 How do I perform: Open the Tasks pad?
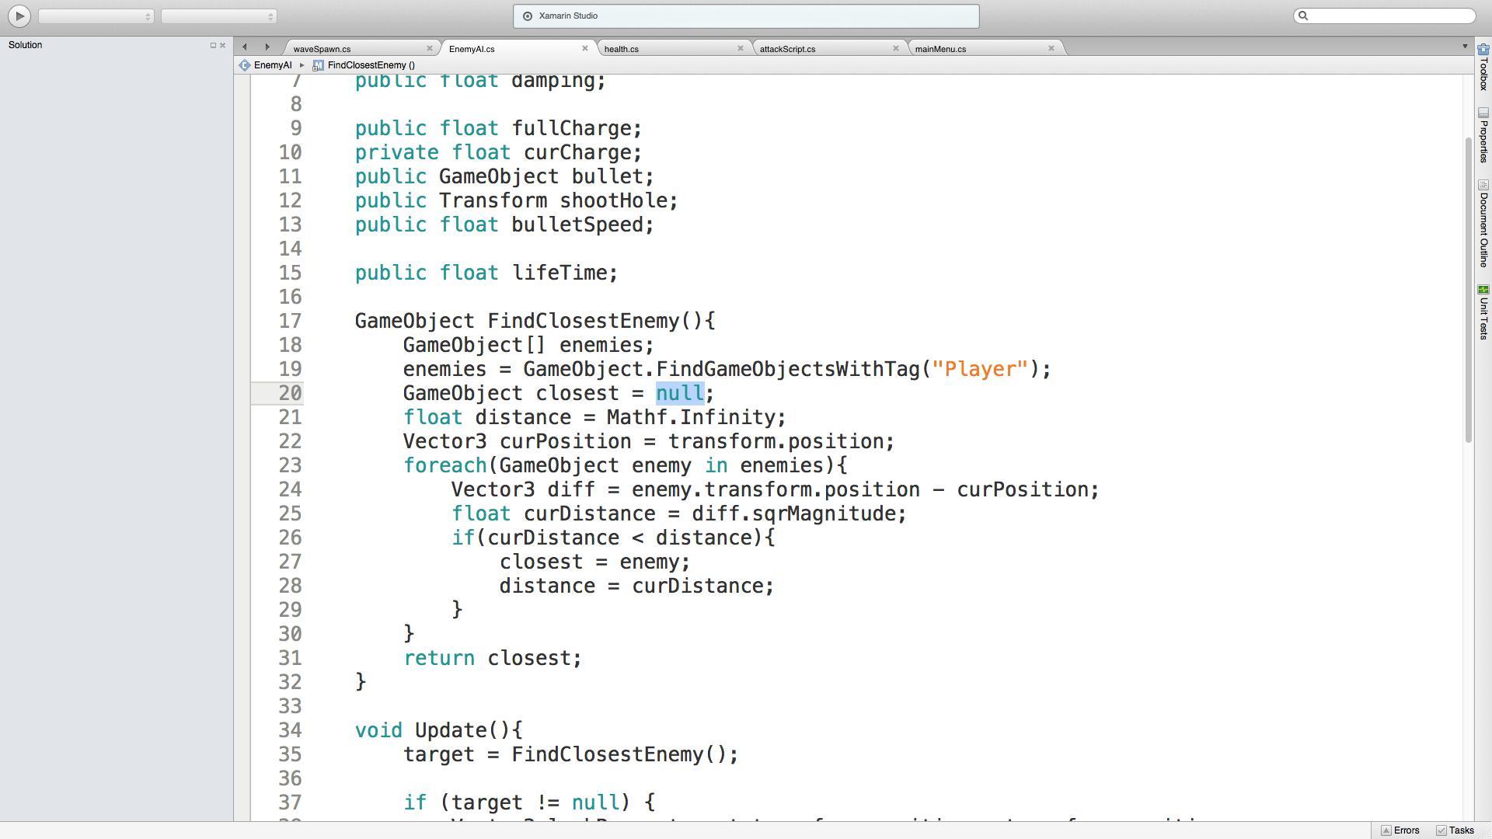pos(1455,830)
